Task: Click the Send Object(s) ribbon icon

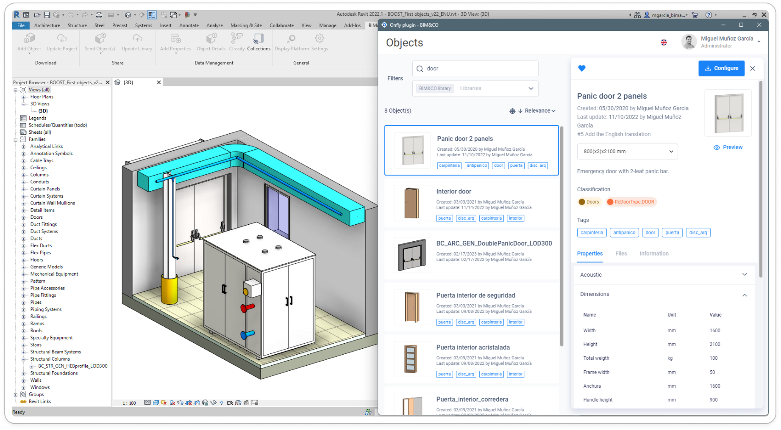Action: click(x=100, y=39)
